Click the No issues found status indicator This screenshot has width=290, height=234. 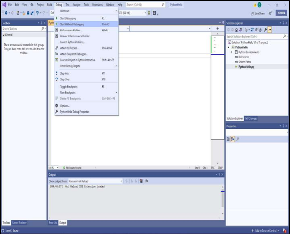click(72, 168)
